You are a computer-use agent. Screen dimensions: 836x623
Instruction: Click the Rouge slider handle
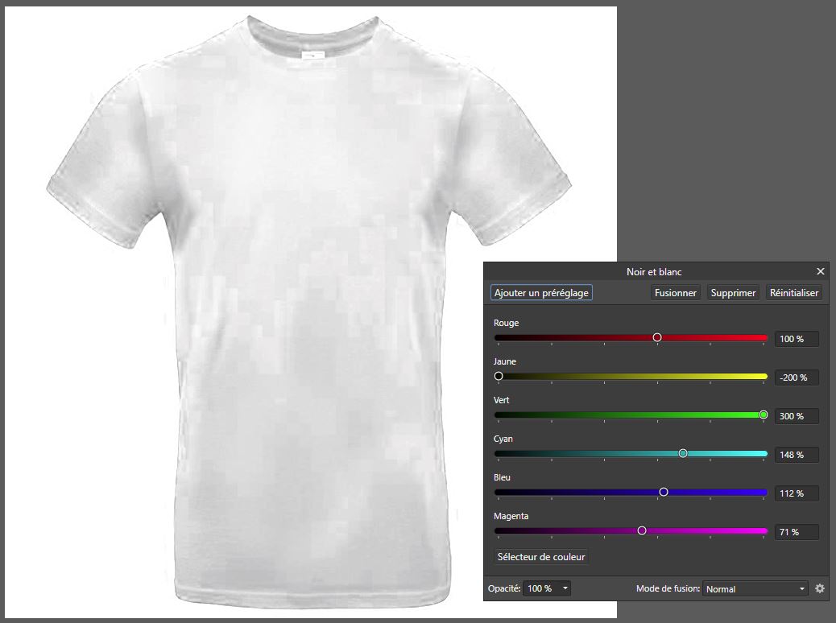click(657, 337)
